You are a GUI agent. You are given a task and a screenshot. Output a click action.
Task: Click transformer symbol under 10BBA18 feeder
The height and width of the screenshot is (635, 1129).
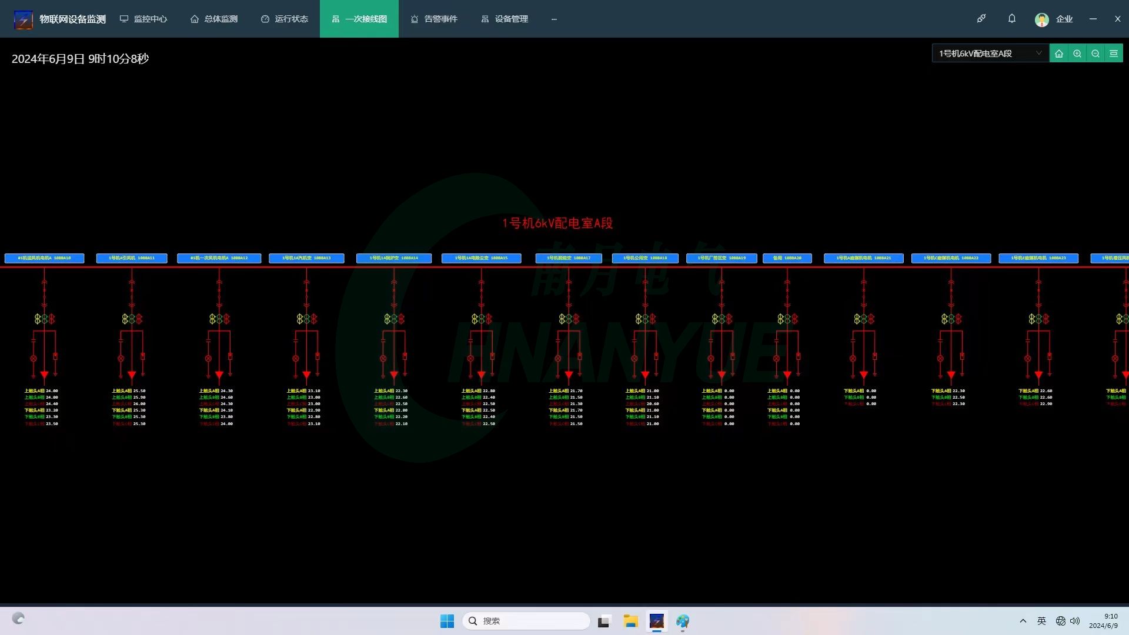pyautogui.click(x=645, y=319)
